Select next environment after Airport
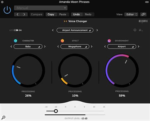150x121 pixels. point(139,47)
